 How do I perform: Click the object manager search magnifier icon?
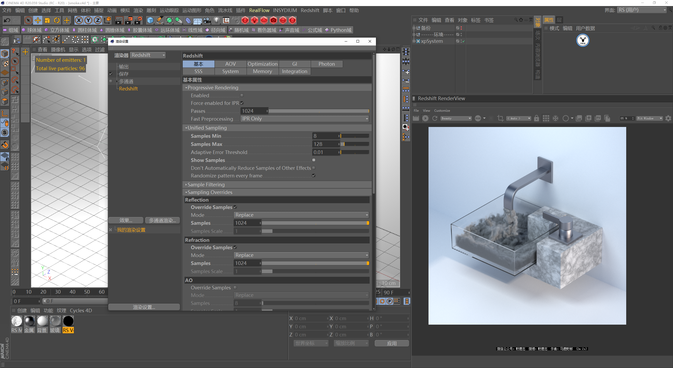[x=516, y=20]
